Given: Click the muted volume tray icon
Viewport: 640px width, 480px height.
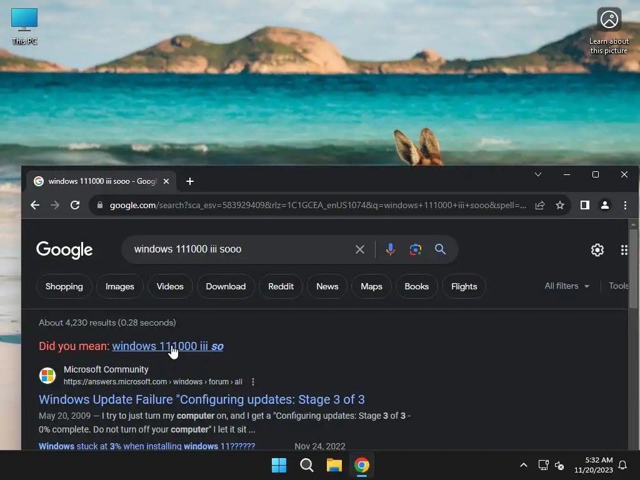Looking at the screenshot, I should pyautogui.click(x=559, y=465).
